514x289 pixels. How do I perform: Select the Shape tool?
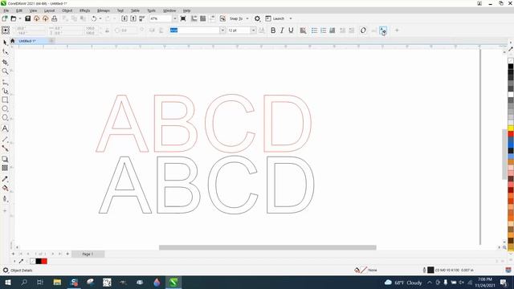[5, 52]
